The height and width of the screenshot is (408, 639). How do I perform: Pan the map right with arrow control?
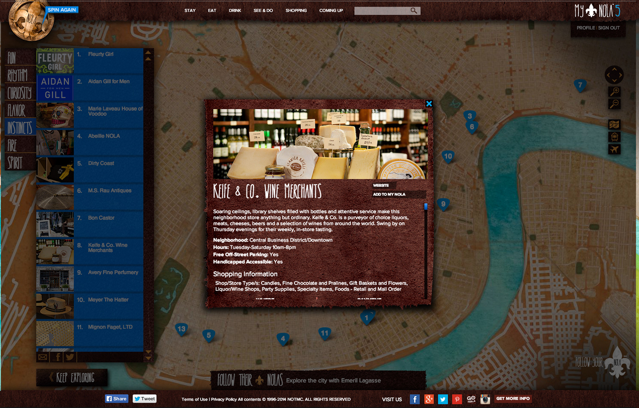(x=620, y=75)
